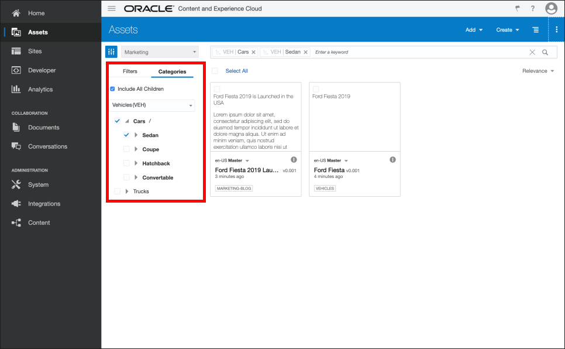Remove the VEH Sedan search tag

point(305,52)
